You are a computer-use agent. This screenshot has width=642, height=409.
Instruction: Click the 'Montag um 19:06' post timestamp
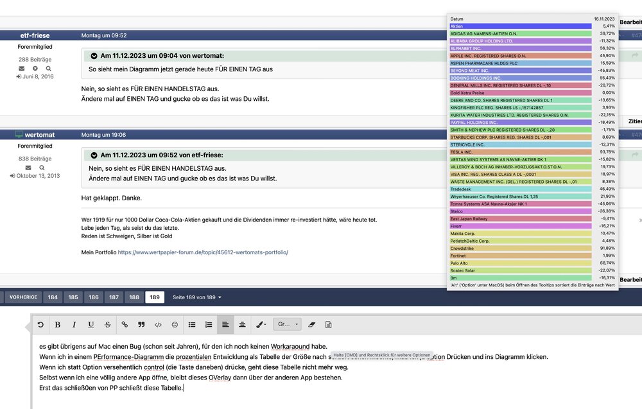click(103, 135)
